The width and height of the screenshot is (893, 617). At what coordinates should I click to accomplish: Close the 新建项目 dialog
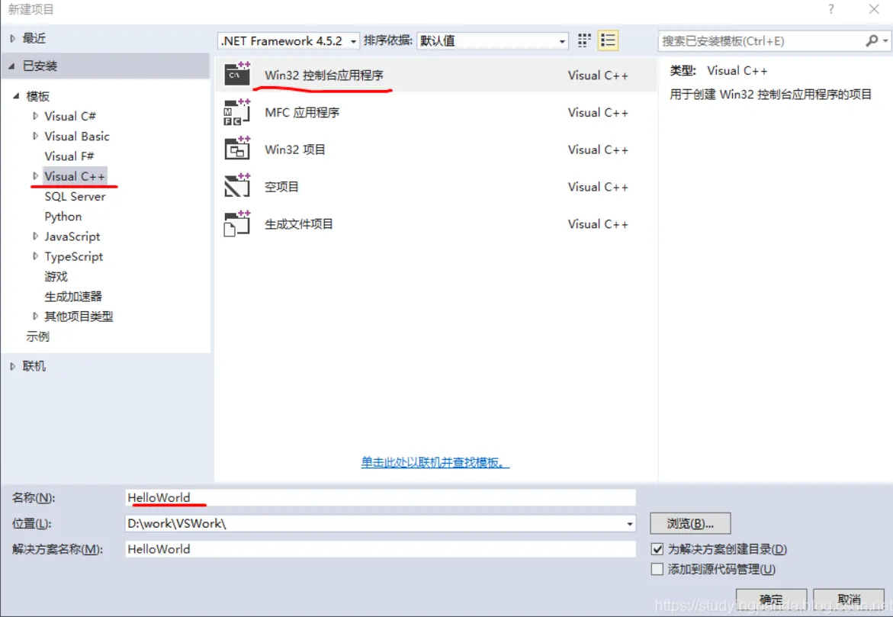coord(874,9)
